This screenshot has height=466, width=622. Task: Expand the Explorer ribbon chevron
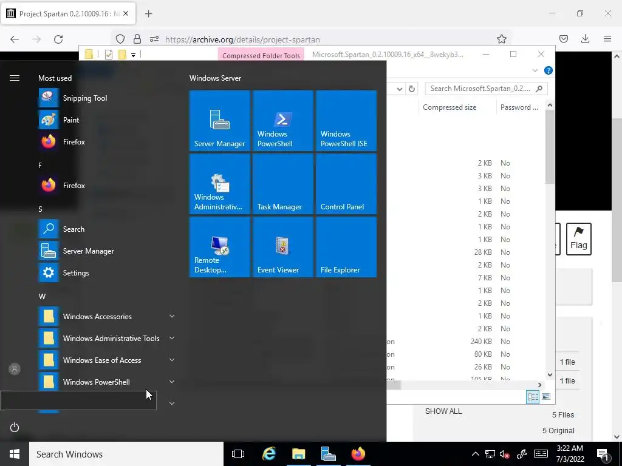535,70
